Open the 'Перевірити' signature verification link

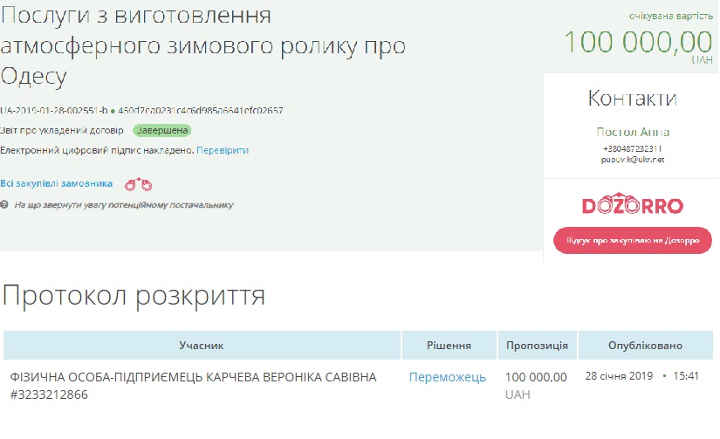coord(223,150)
